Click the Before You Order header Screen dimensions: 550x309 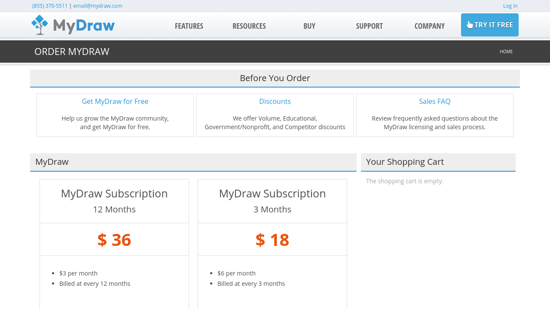pyautogui.click(x=275, y=78)
